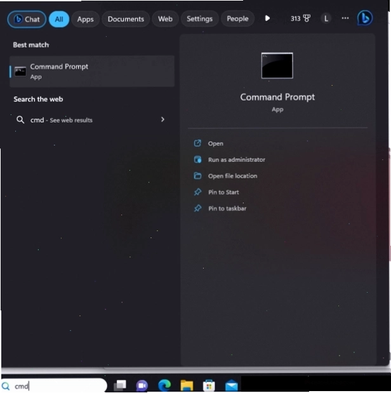Click the Command Prompt title in details pane

[x=277, y=97]
